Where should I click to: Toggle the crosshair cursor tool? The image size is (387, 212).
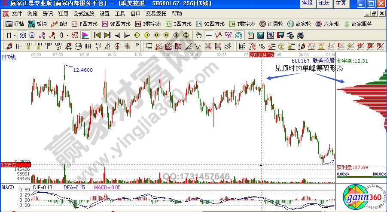click(209, 36)
